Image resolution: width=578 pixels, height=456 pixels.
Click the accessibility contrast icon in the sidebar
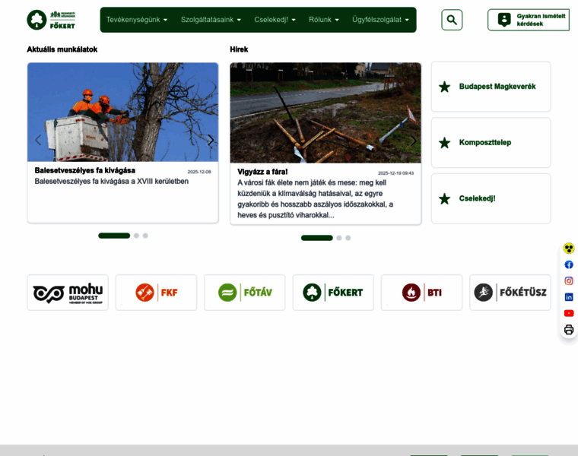click(x=569, y=249)
